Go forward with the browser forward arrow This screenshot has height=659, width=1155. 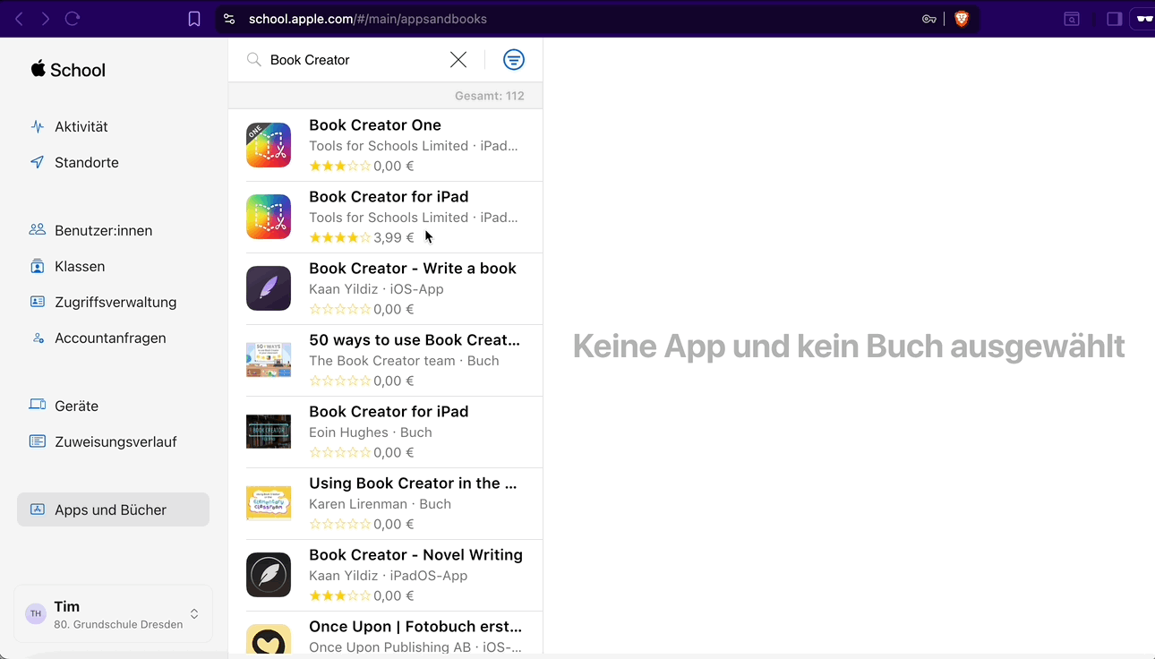coord(45,19)
